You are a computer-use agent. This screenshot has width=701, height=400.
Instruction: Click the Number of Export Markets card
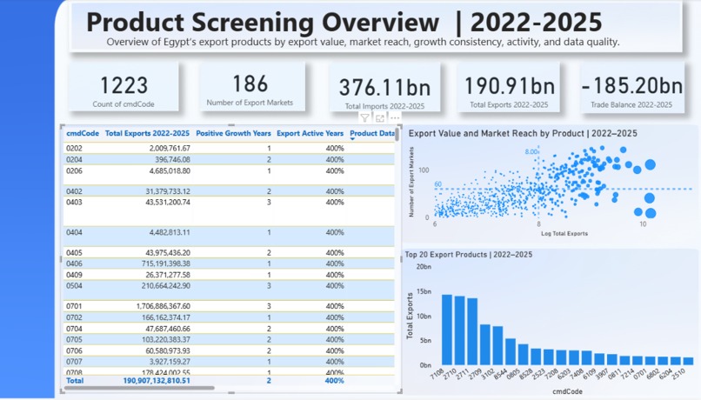(x=250, y=86)
